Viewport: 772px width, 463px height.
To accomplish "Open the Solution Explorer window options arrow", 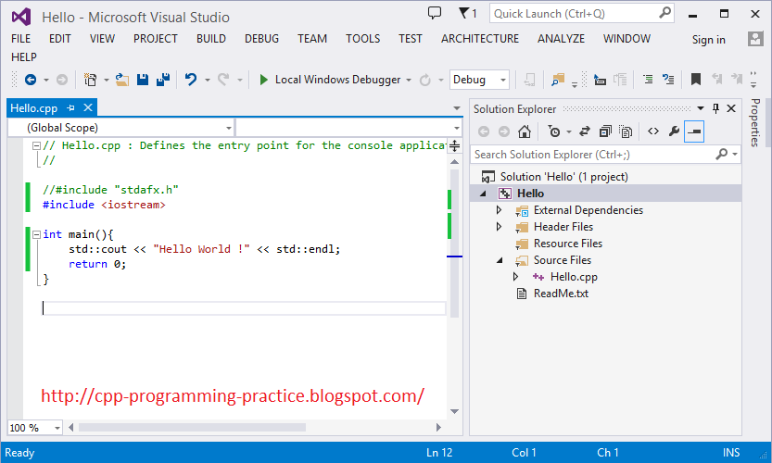I will tap(700, 108).
